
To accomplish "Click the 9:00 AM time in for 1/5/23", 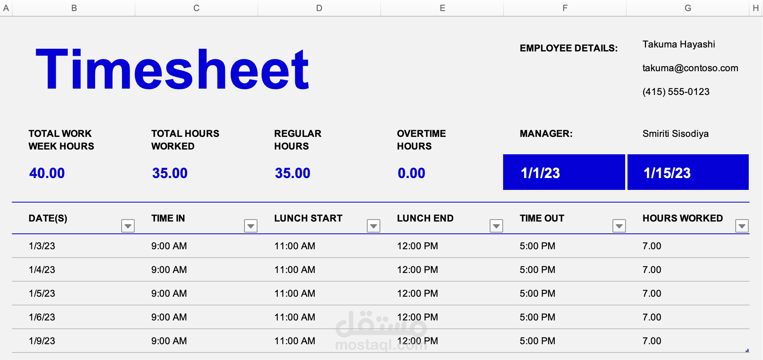I will [x=169, y=294].
